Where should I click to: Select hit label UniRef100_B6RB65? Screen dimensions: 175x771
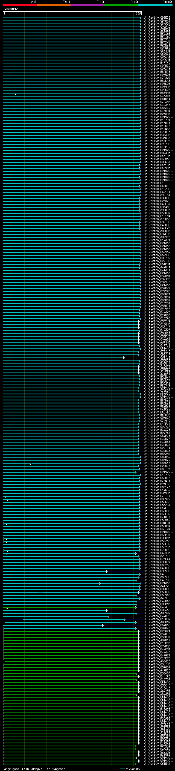coord(157,625)
